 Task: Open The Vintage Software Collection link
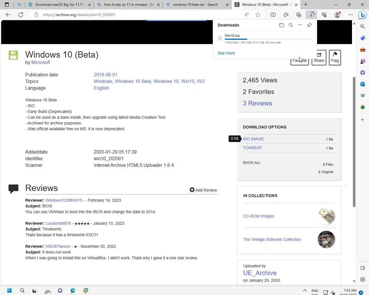272,239
